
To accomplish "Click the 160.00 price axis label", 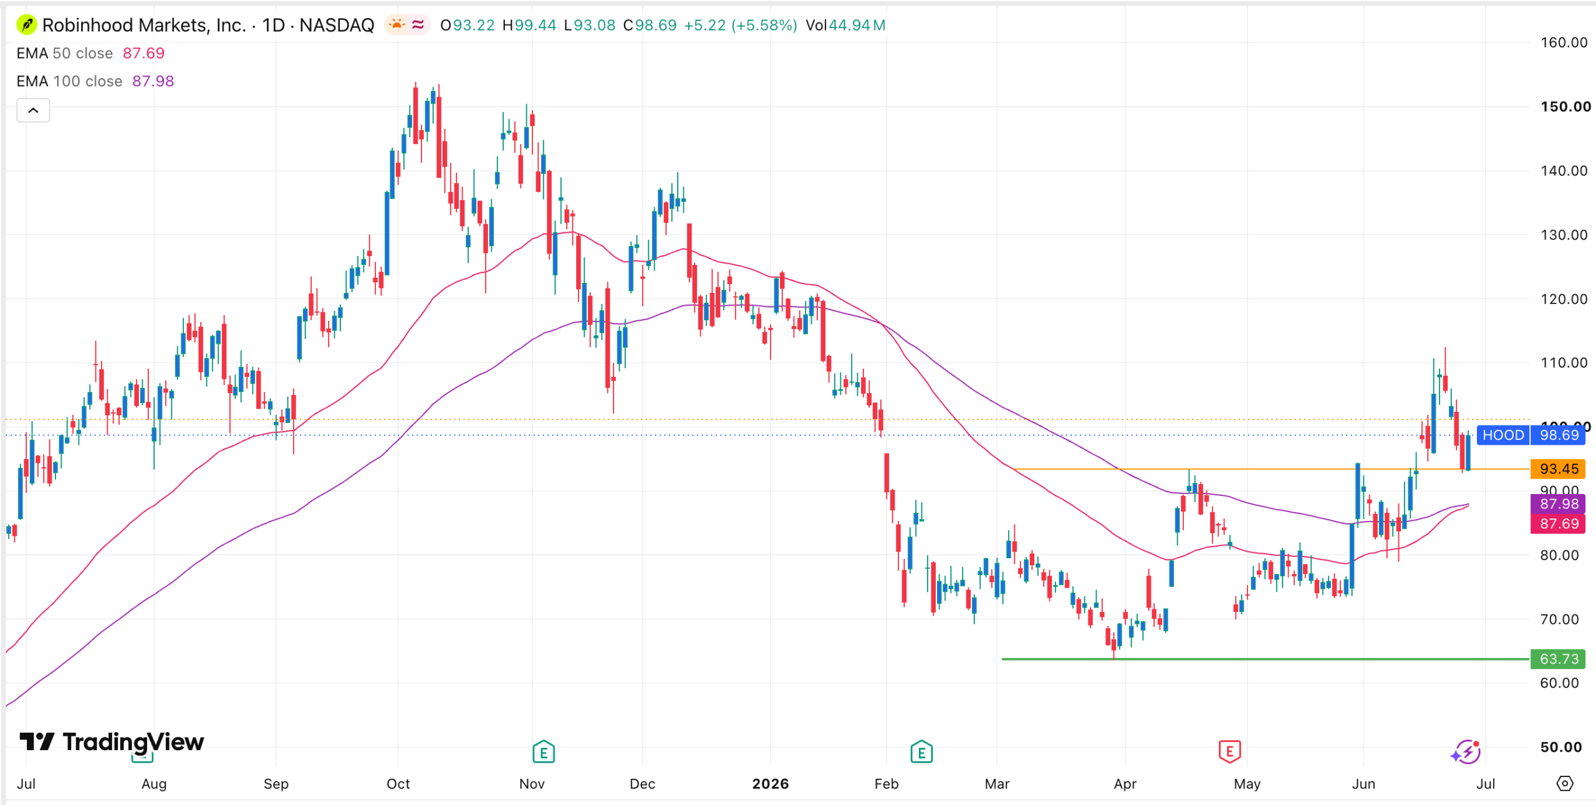I will [x=1564, y=42].
